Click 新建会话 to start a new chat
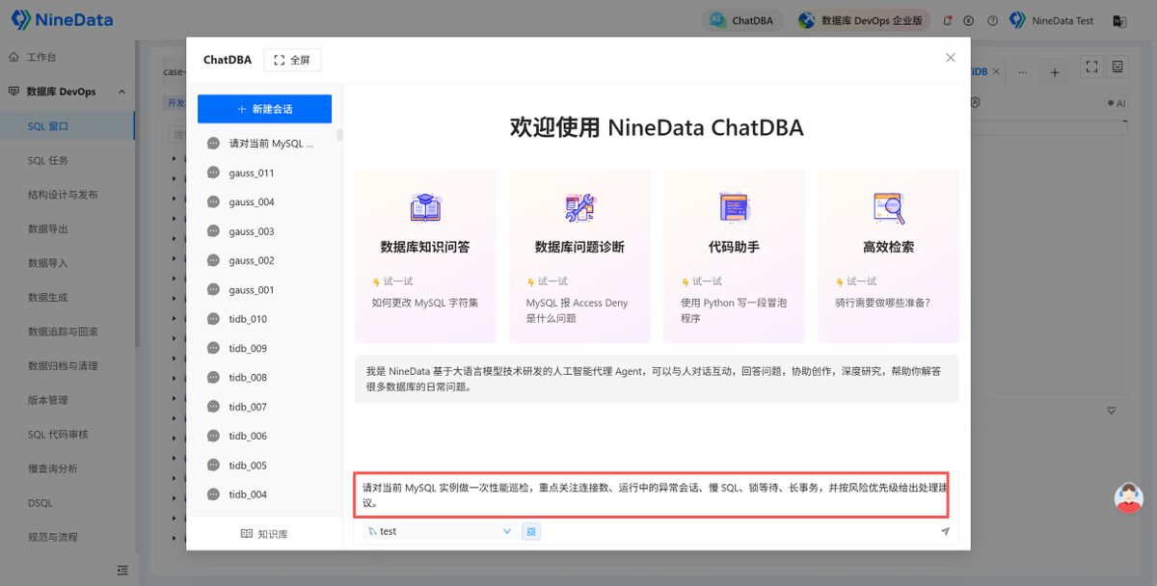The image size is (1157, 586). (x=264, y=109)
